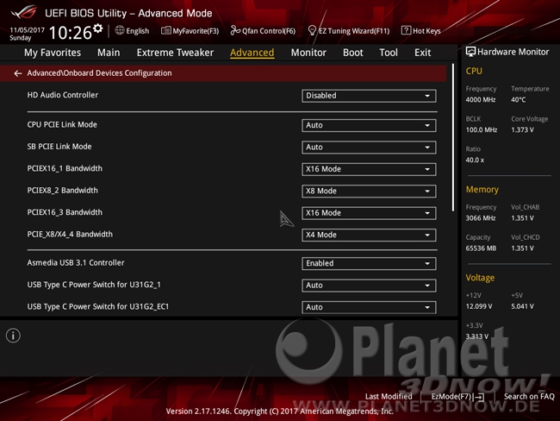Switch to the Main tab
Screen dimensions: 560x421
[109, 53]
